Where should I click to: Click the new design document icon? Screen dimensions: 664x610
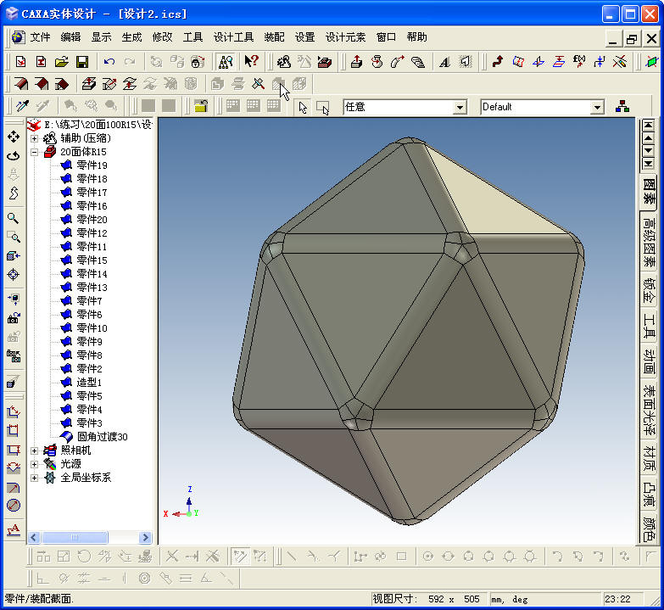(x=20, y=62)
